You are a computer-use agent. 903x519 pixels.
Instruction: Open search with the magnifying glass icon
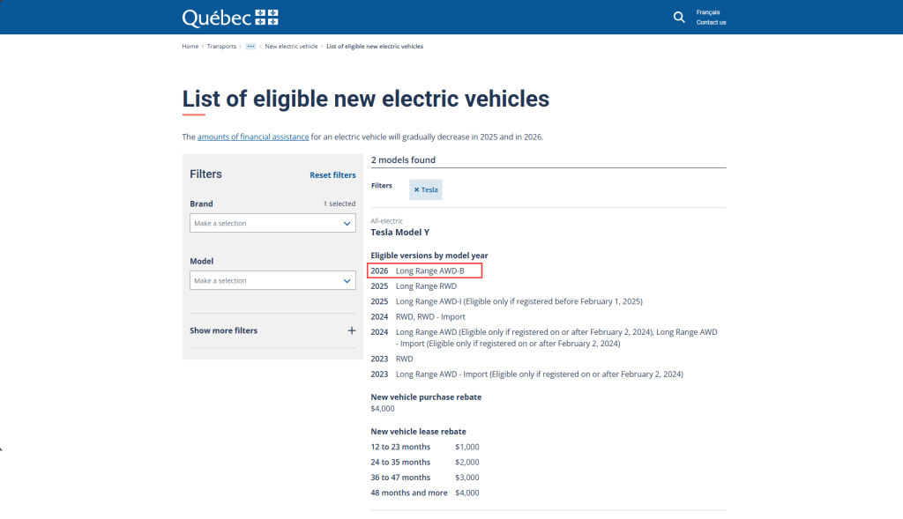point(678,18)
